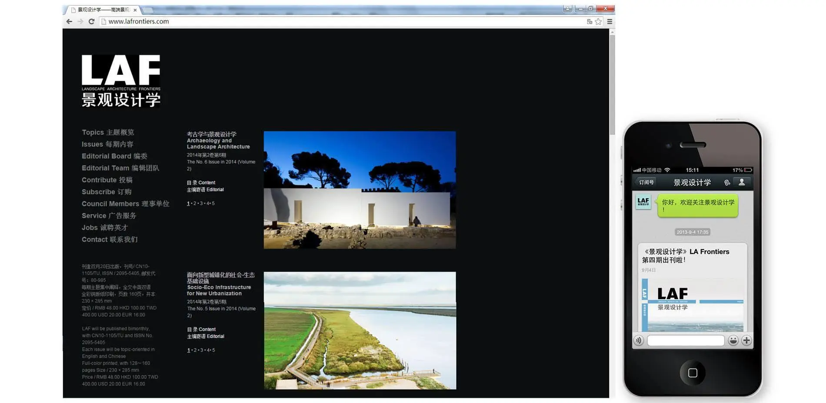Tap the phone home button

693,373
